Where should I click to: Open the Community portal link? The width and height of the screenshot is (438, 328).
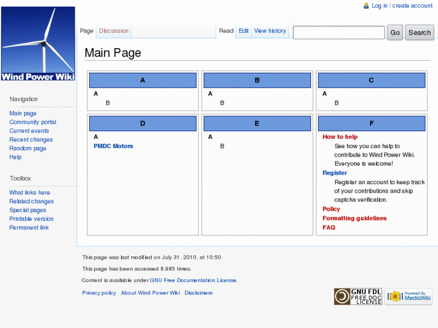click(33, 122)
